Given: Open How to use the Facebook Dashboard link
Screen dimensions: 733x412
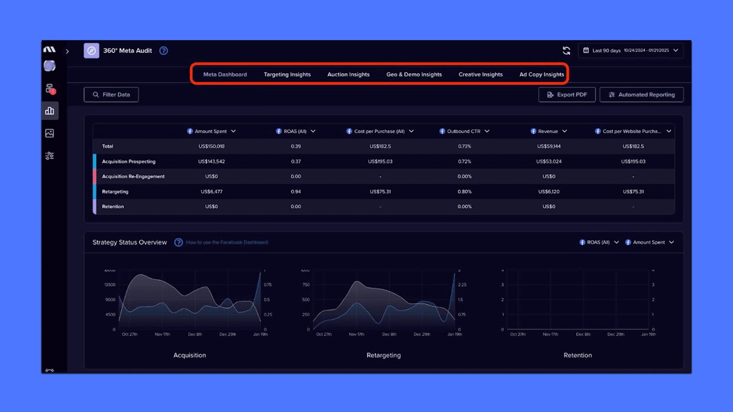Looking at the screenshot, I should pyautogui.click(x=227, y=243).
